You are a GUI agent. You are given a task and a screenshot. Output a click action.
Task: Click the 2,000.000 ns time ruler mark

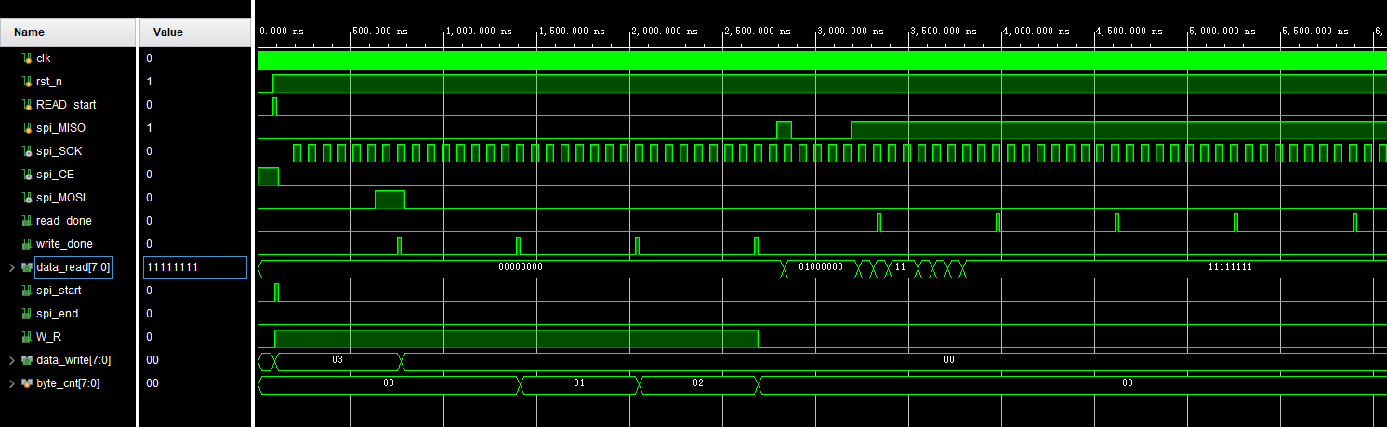pos(665,32)
